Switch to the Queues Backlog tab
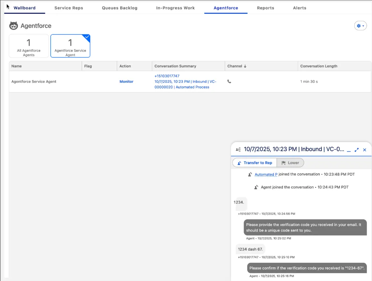Screen dimensions: 372x281 click(x=120, y=8)
